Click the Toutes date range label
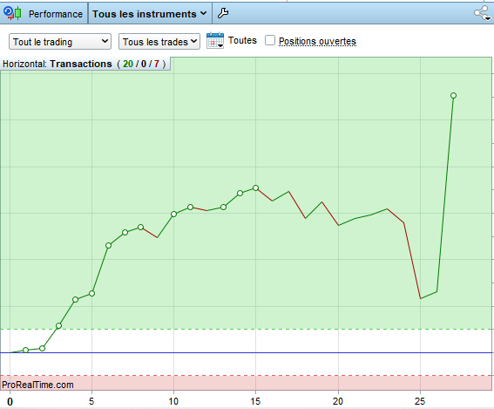 pyautogui.click(x=242, y=40)
